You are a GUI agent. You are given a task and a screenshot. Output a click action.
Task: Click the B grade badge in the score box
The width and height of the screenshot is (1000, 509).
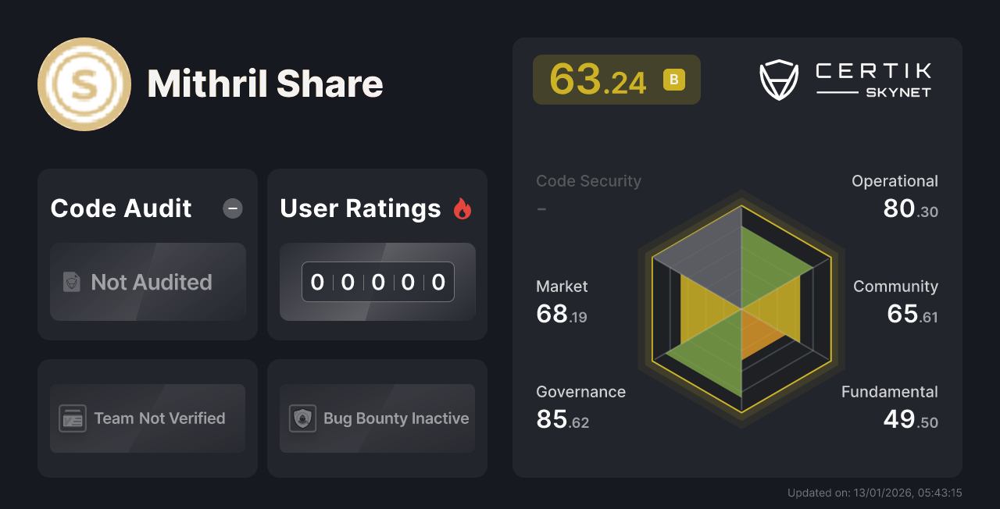pos(673,79)
